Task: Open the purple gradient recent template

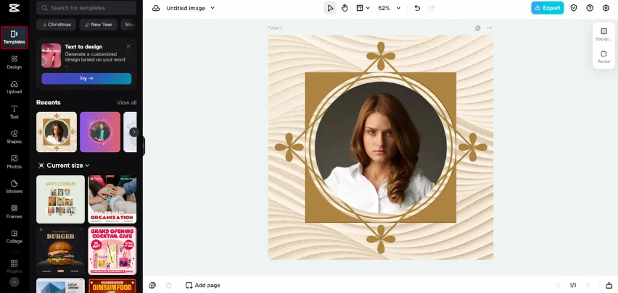Action: click(100, 132)
